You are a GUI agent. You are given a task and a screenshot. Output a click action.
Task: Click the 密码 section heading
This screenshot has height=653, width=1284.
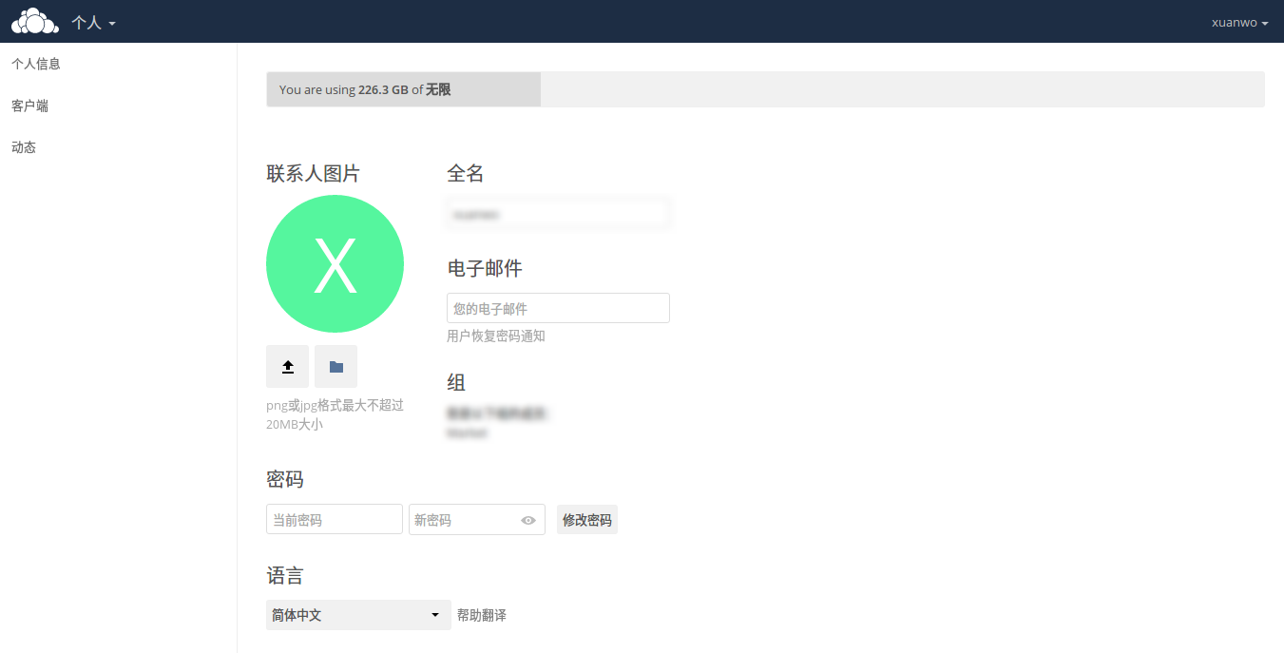285,479
